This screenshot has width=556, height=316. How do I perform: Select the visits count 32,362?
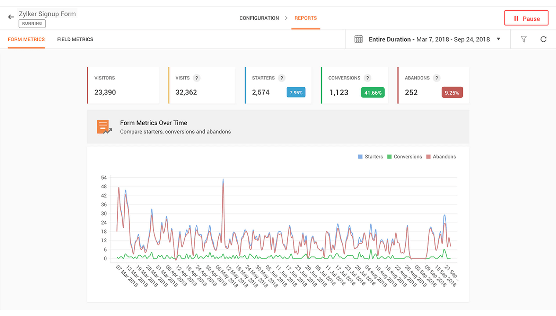(186, 93)
